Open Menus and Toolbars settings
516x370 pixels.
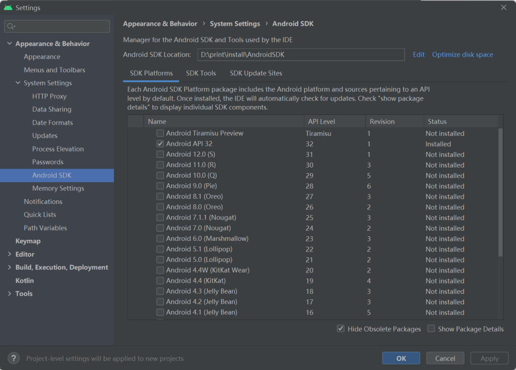[54, 70]
